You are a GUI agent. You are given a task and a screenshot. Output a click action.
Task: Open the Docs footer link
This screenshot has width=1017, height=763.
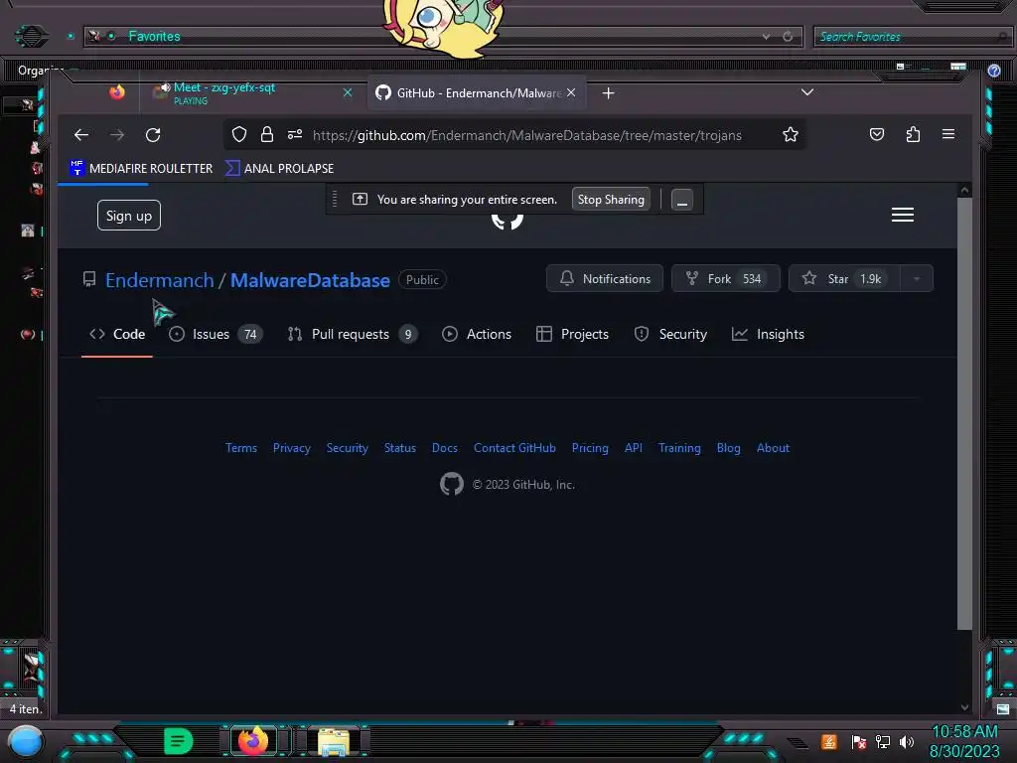[x=444, y=448]
